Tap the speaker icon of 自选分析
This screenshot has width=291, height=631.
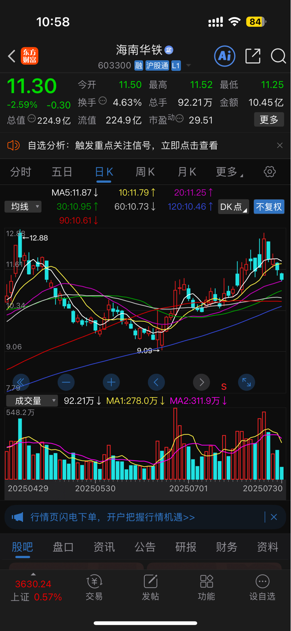point(14,146)
